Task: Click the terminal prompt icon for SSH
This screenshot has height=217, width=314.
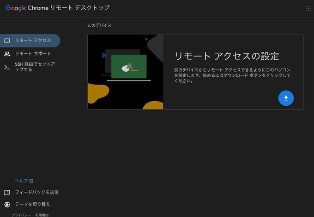Action: pyautogui.click(x=7, y=68)
